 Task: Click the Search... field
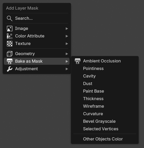pyautogui.click(x=37, y=18)
